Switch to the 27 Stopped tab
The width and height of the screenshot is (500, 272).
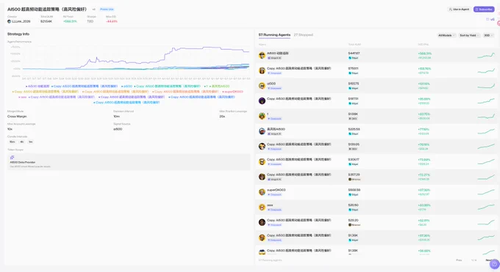[x=303, y=34]
